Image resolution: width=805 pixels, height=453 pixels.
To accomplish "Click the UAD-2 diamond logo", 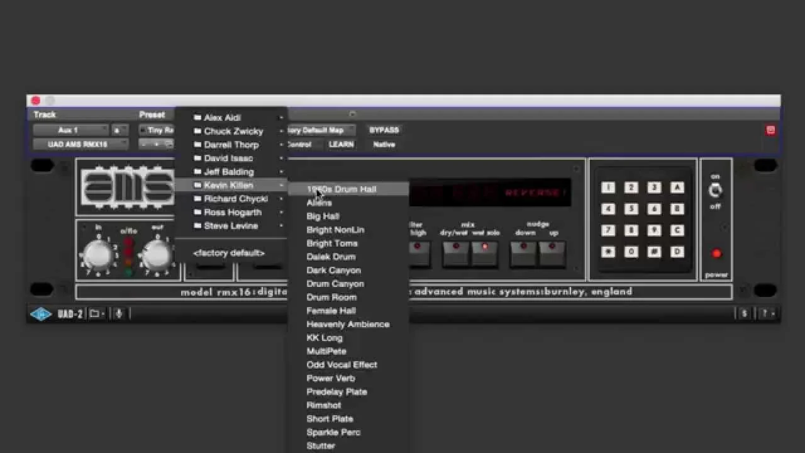I will pos(40,313).
